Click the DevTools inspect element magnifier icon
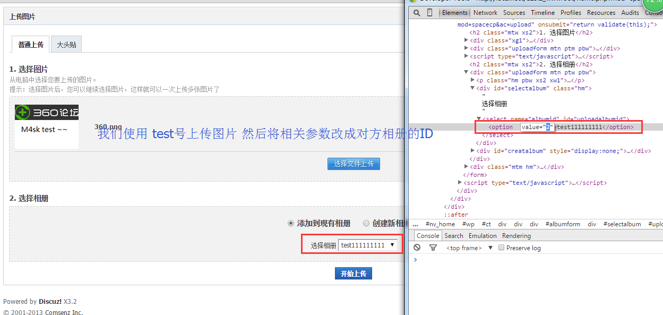 tap(417, 13)
